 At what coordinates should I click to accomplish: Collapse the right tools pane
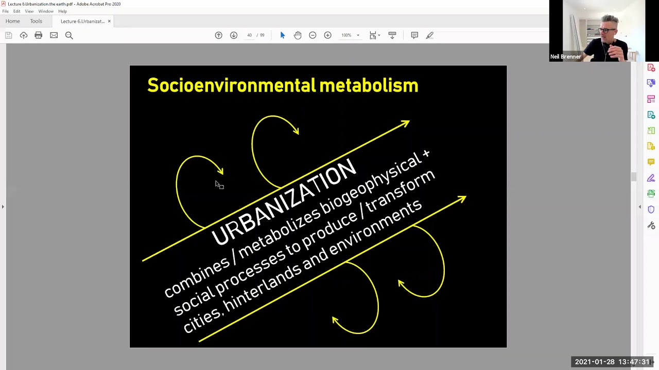coord(640,207)
